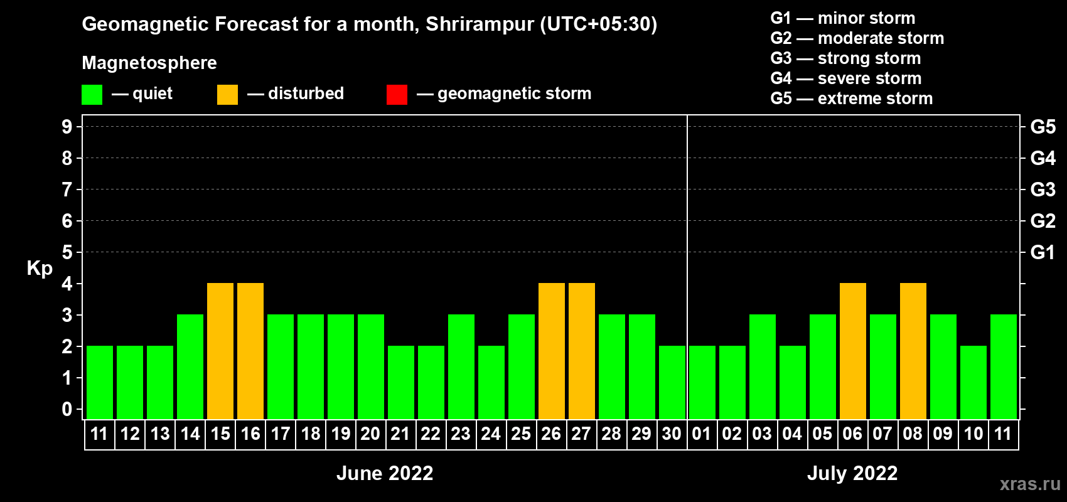Click the Kp value 0 axis label
1067x502 pixels.
click(67, 409)
